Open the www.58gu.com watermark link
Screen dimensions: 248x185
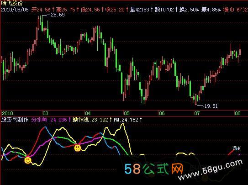(210, 170)
